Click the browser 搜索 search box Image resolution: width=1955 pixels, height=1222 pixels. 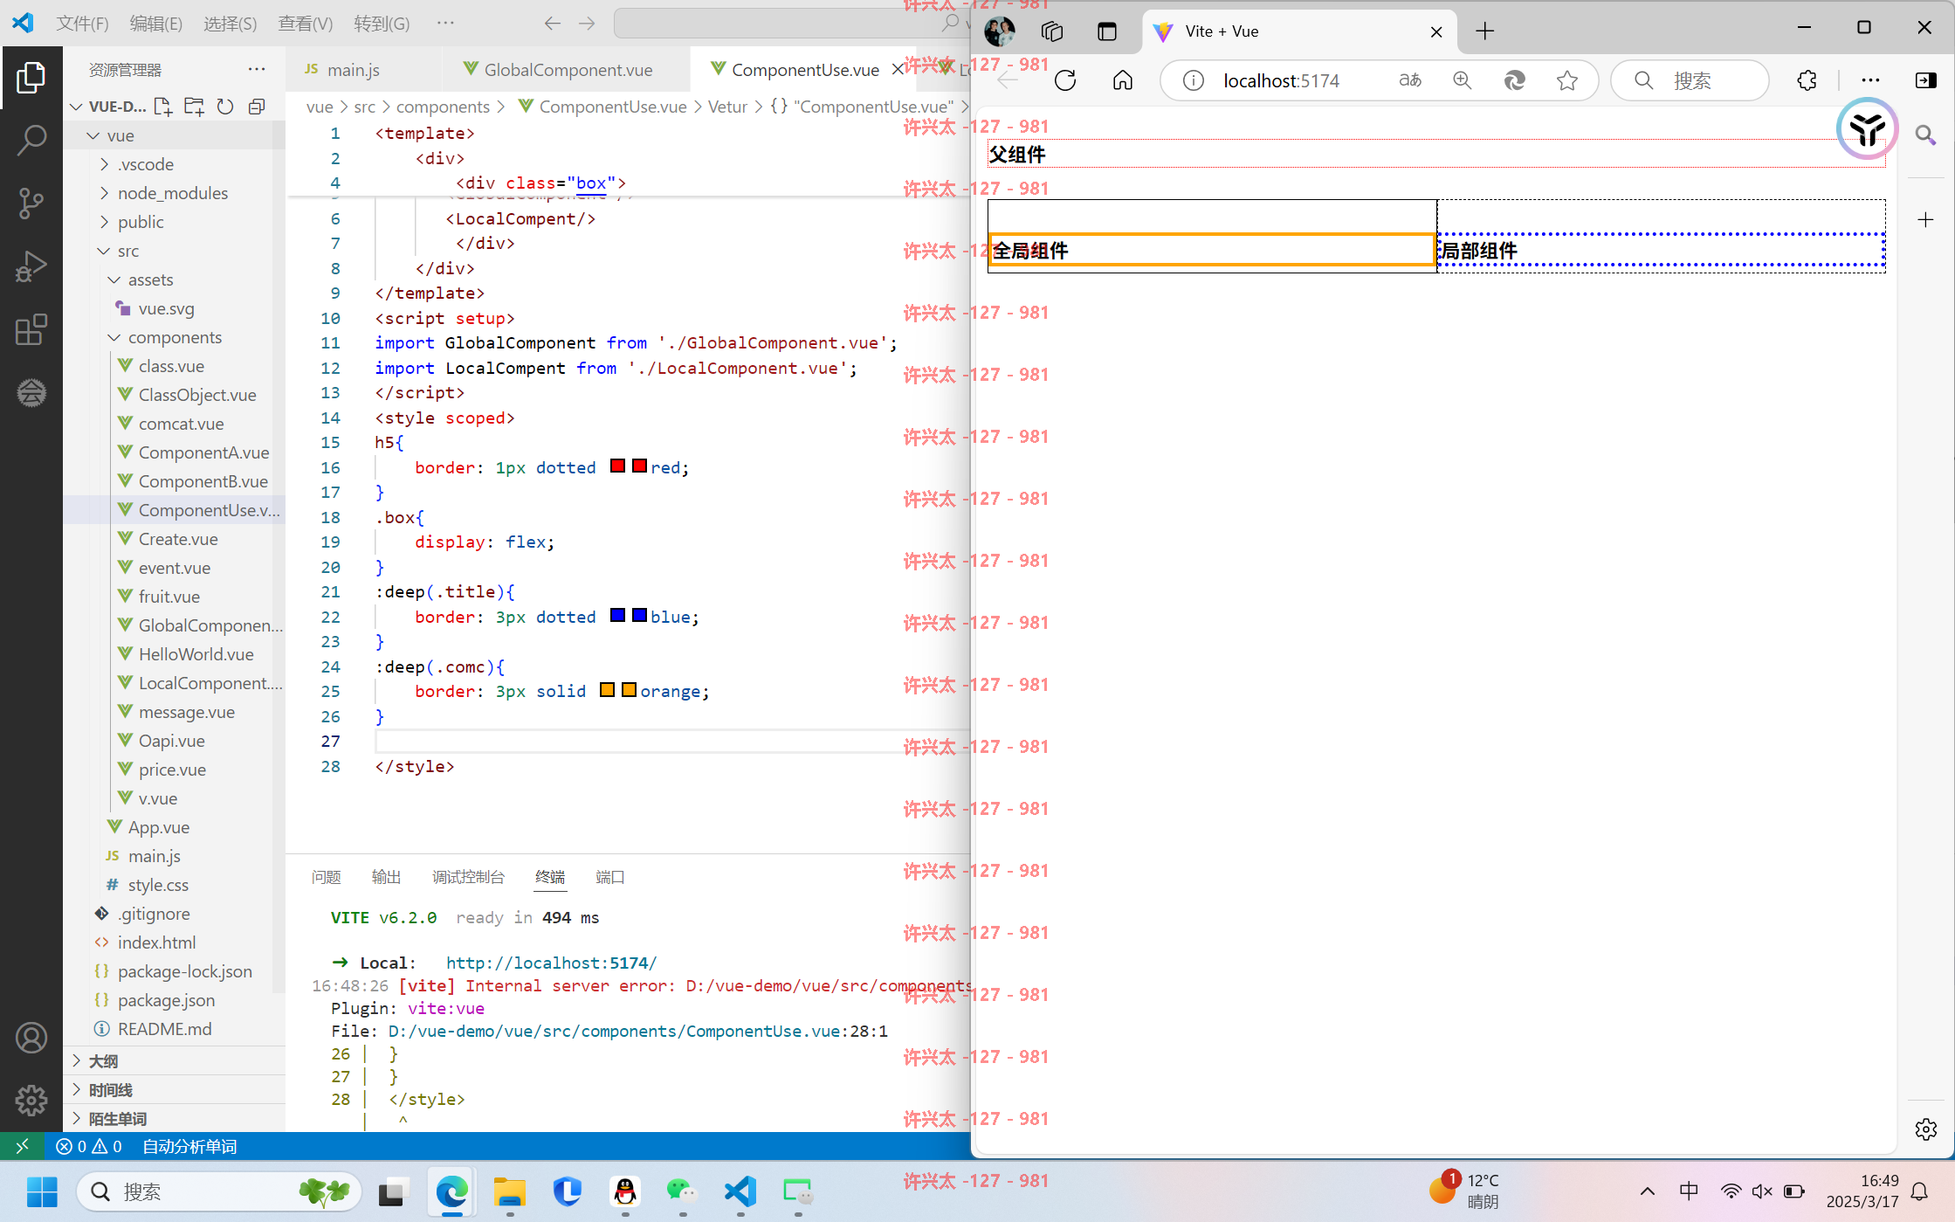point(1690,80)
